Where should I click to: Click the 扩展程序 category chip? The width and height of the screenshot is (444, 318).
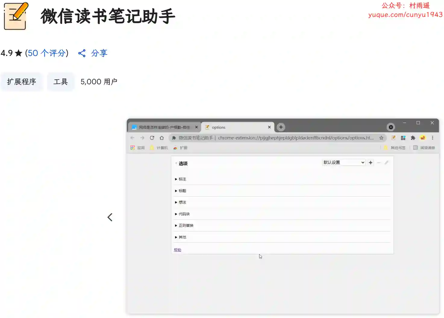tap(22, 82)
